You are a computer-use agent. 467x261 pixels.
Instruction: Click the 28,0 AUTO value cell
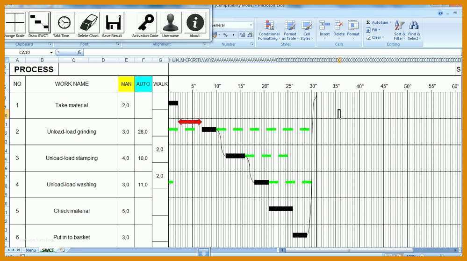tap(143, 131)
